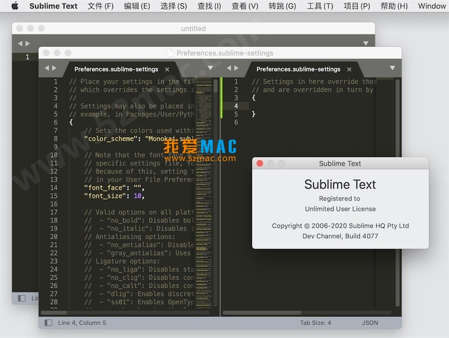This screenshot has height=338, width=449.
Task: Click next tab arrow in untitled window
Action: click(x=28, y=44)
